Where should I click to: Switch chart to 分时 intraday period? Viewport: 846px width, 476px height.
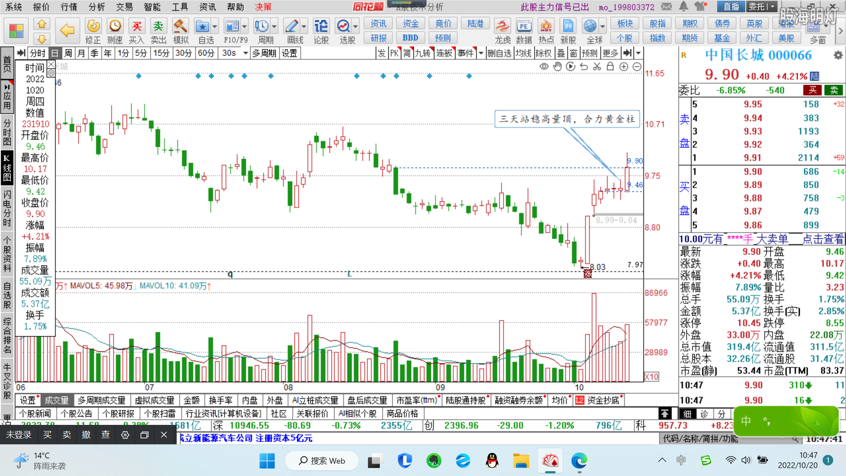37,53
